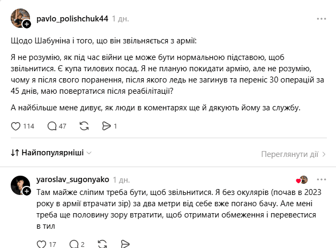The height and width of the screenshot is (248, 336).
Task: View pavlo_polishchuk44's profile picture
Action: pyautogui.click(x=20, y=18)
